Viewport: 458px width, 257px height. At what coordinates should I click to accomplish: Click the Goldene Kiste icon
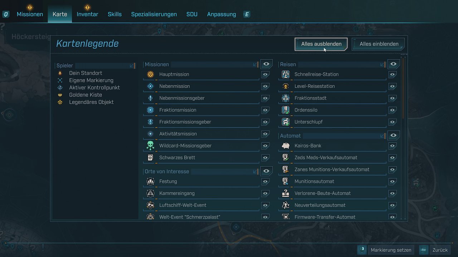coord(60,95)
